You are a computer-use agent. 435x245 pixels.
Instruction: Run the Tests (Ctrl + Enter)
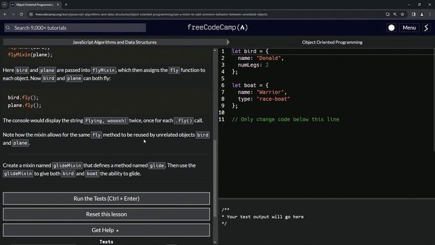[106, 199]
